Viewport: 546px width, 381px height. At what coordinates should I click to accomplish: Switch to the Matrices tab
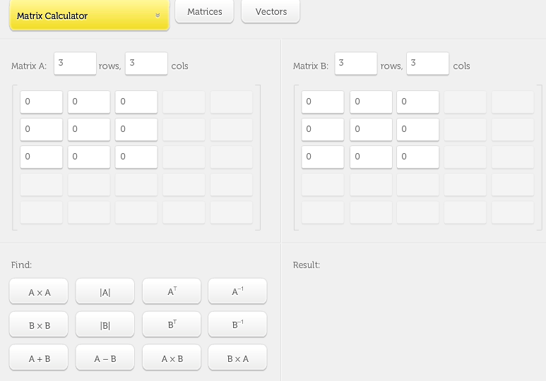[204, 12]
